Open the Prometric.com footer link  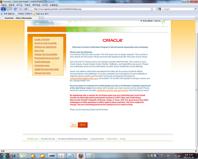(32, 139)
